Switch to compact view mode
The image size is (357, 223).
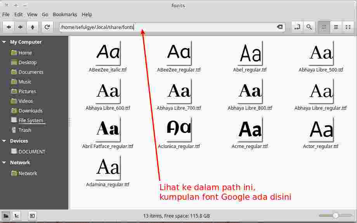(x=347, y=27)
